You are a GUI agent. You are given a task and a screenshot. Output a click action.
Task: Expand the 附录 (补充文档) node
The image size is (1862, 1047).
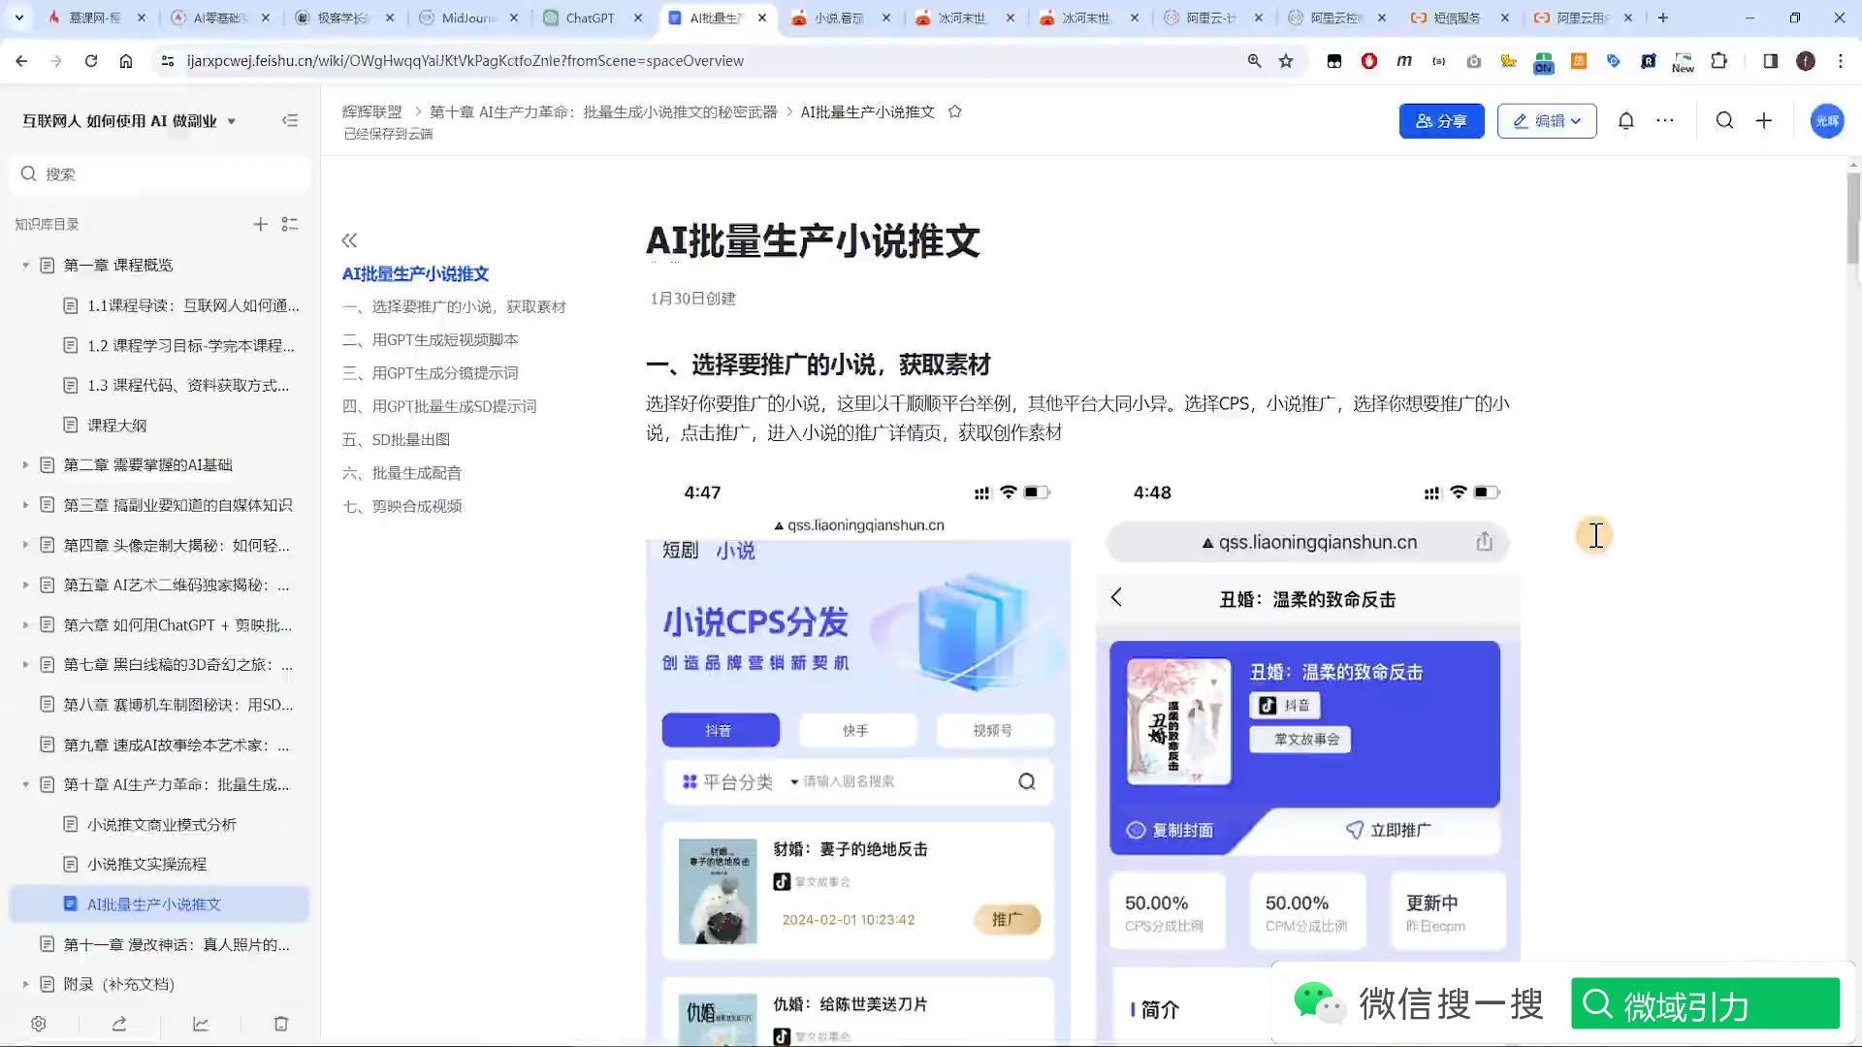tap(26, 984)
